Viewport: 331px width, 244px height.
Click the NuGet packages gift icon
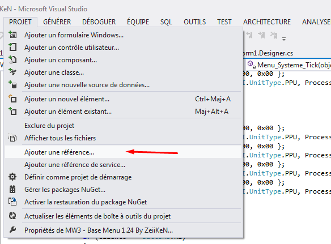(x=12, y=189)
